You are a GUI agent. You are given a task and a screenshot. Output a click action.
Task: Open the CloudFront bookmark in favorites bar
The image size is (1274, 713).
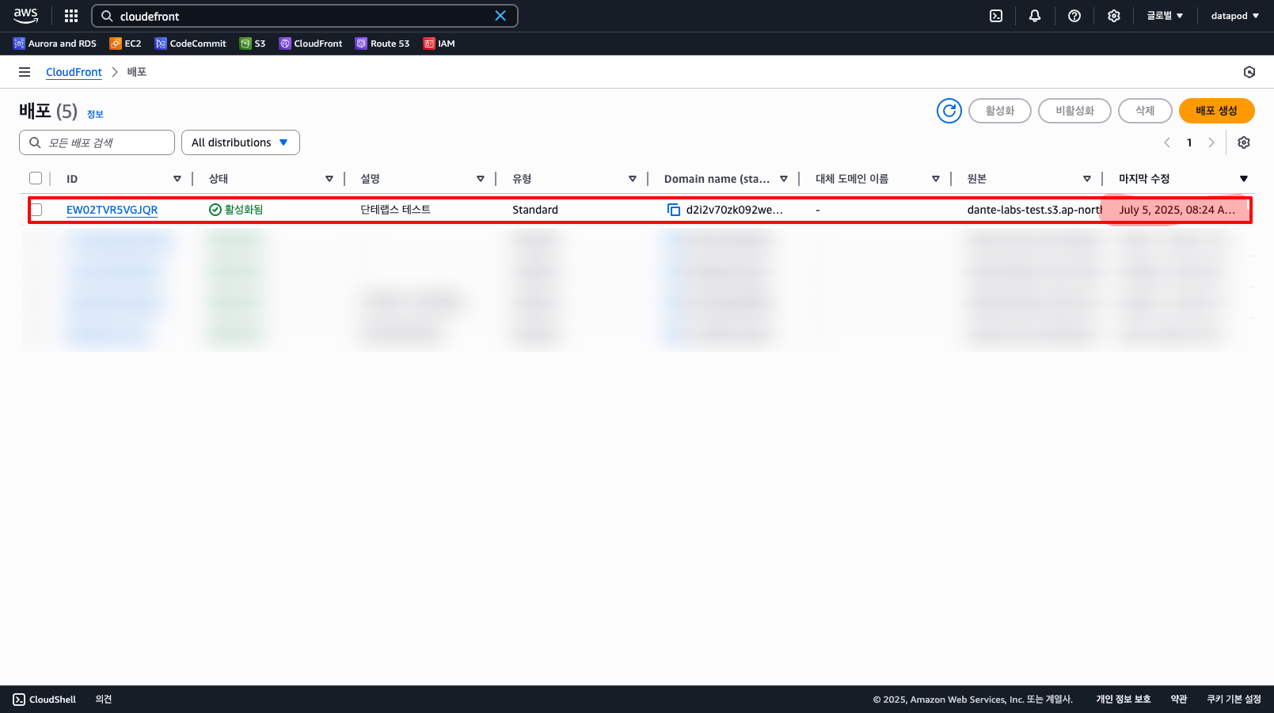pos(310,44)
